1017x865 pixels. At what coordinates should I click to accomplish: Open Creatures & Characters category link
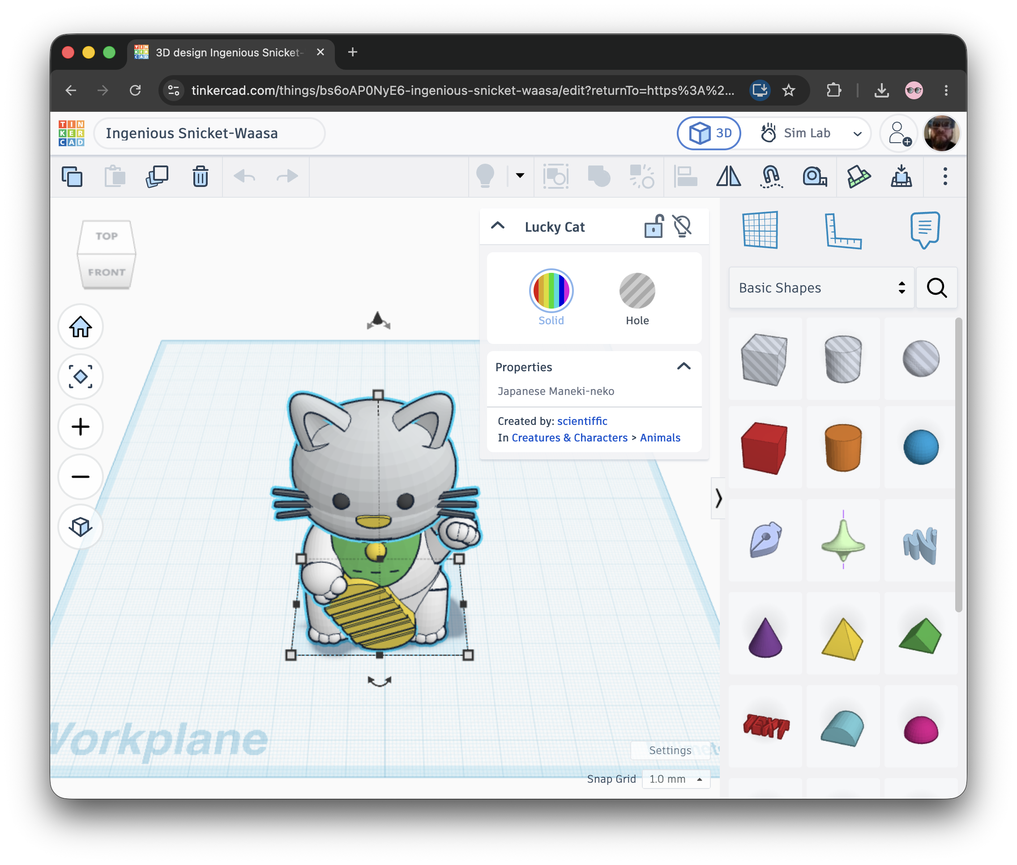569,437
